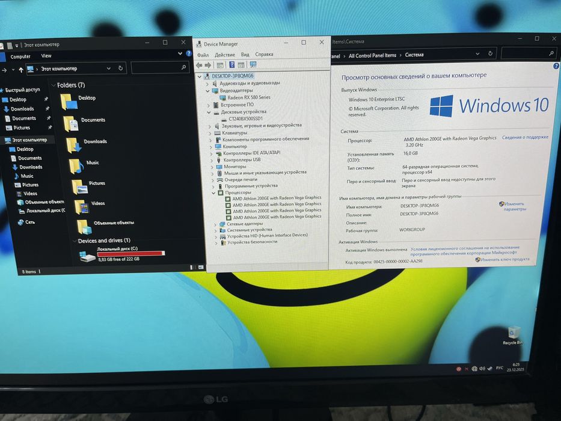This screenshot has height=421, width=561.
Task: Collapse Процессоры node
Action: coord(213,193)
